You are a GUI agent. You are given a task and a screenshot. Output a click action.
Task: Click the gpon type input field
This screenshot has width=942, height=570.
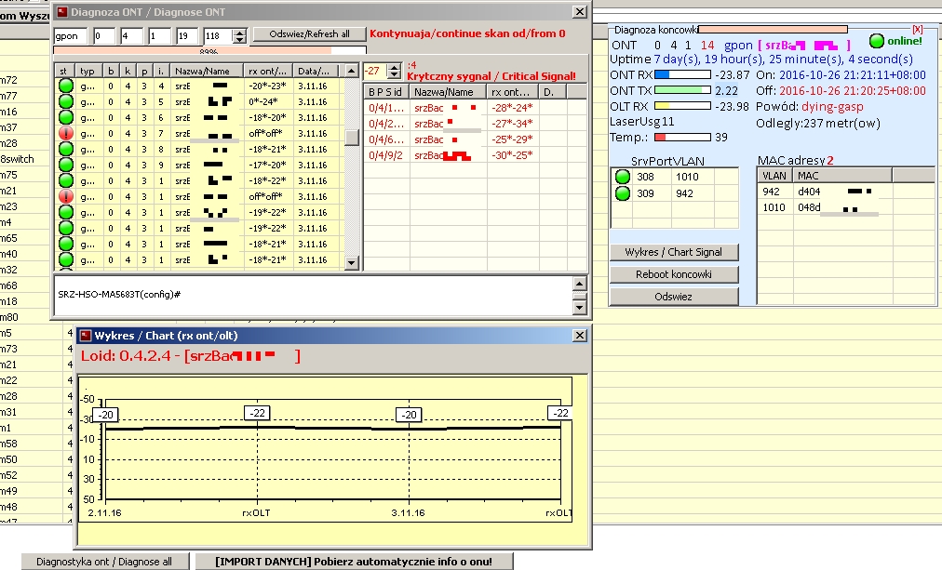(x=71, y=36)
